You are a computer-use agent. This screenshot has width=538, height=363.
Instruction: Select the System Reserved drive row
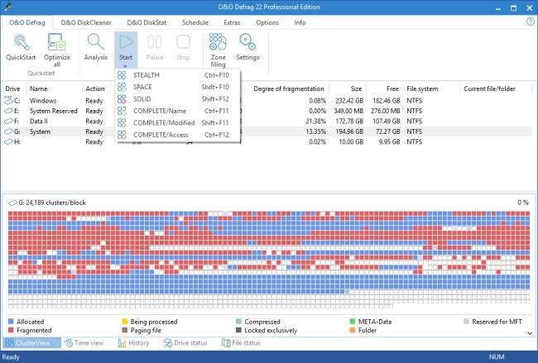point(267,111)
